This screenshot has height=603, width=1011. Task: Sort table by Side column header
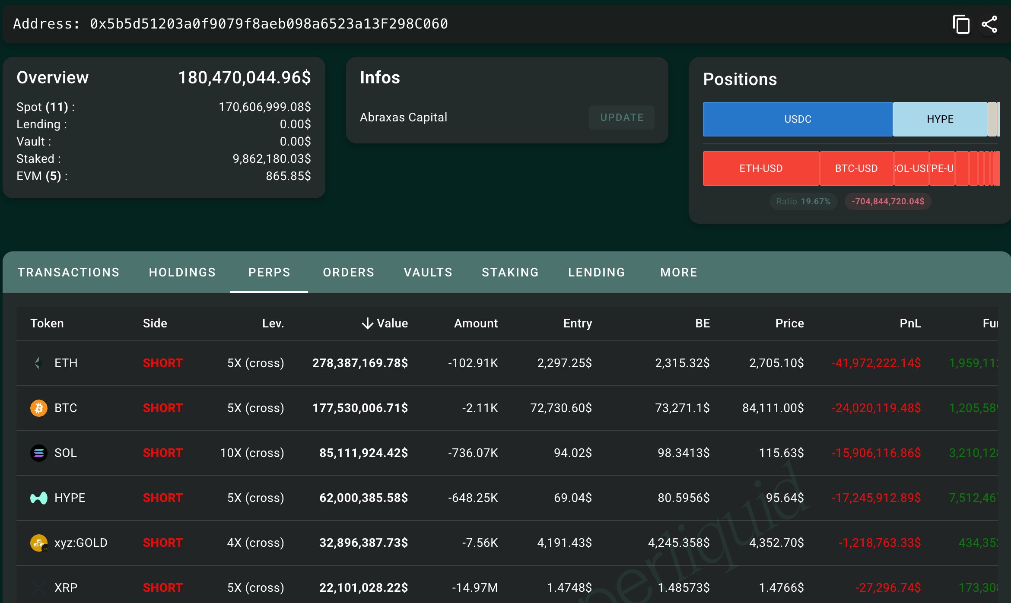155,324
